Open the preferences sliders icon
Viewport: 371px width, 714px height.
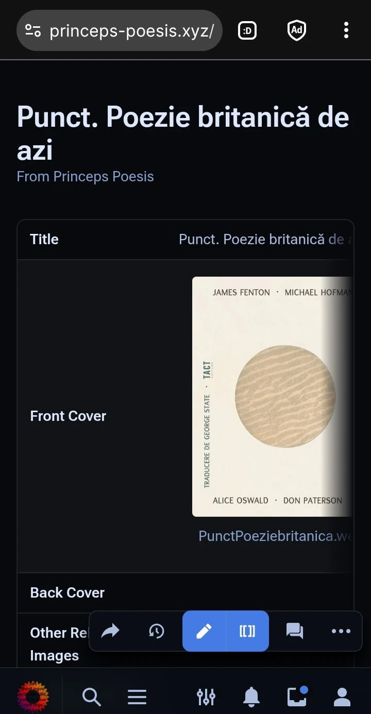coord(206,697)
